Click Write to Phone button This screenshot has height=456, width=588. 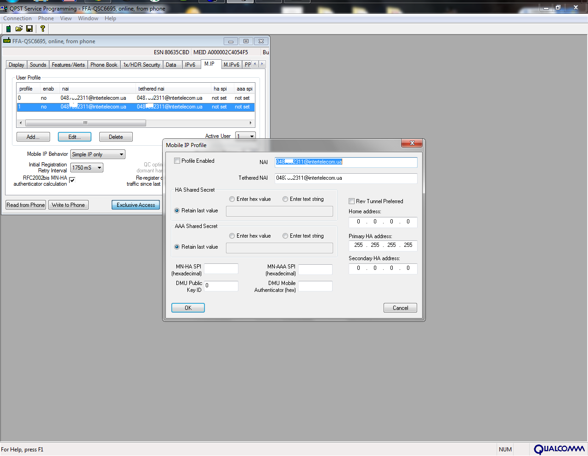(x=68, y=205)
